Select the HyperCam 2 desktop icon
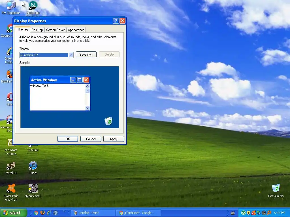Image resolution: width=290 pixels, height=217 pixels. point(33,191)
